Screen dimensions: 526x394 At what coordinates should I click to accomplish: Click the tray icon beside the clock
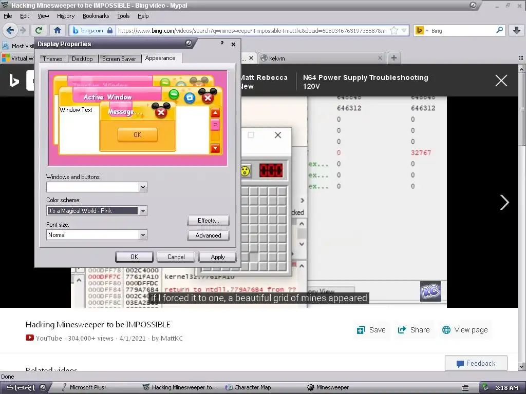tap(485, 387)
